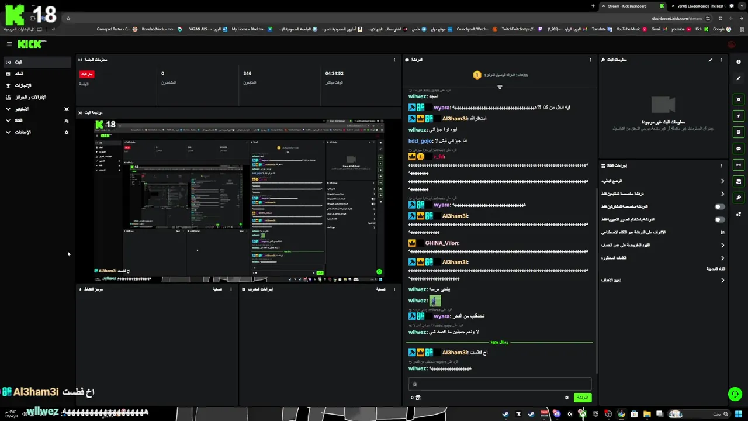Screen dimensions: 748x421
Task: Open the Discord taskbar icon
Action: point(557,414)
